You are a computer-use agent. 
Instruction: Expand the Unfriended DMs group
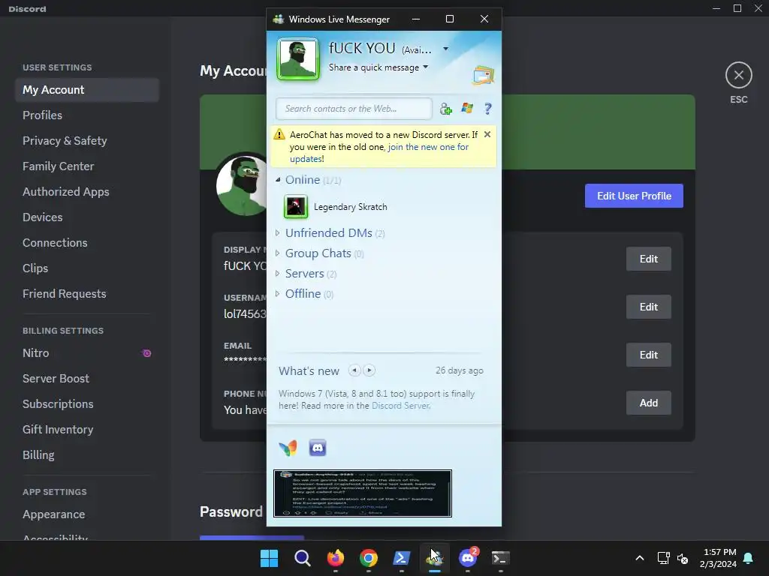(278, 233)
